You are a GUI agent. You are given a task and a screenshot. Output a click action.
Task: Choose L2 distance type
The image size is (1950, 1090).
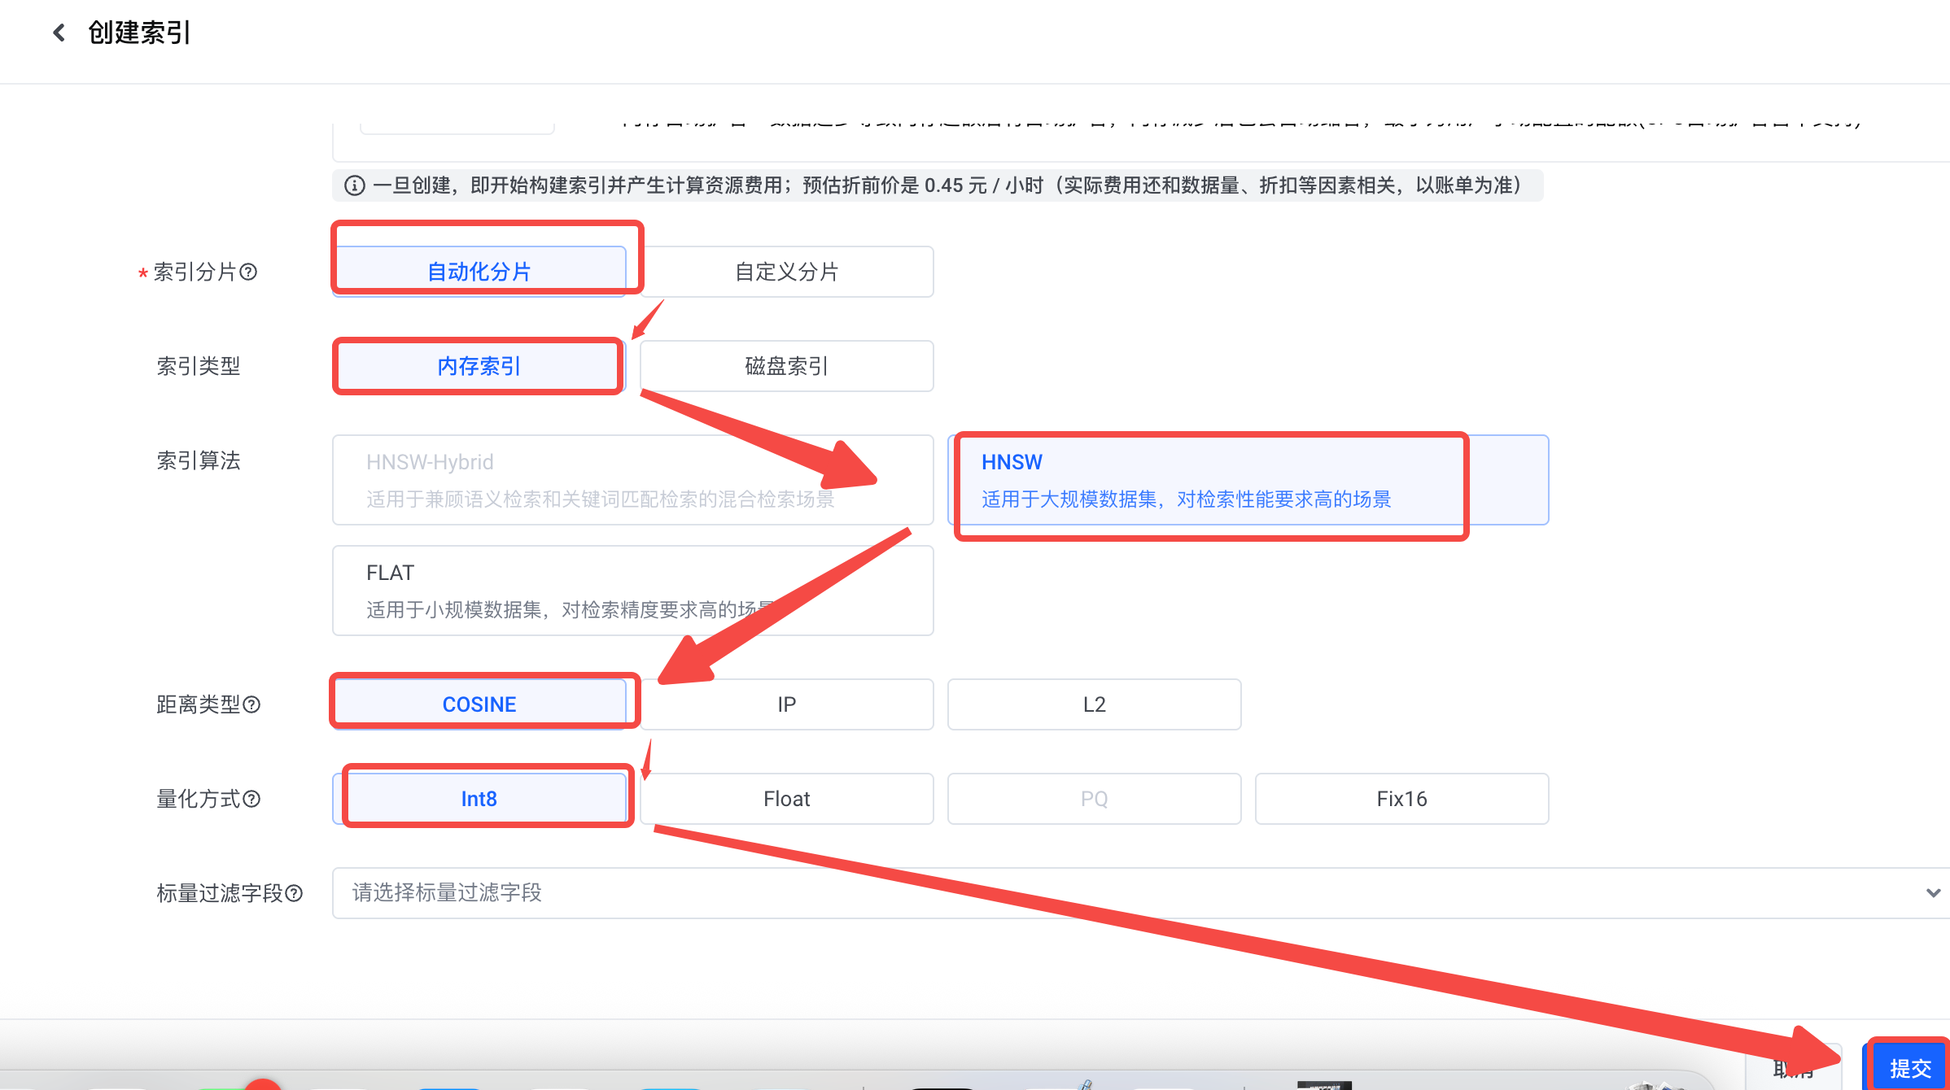pyautogui.click(x=1095, y=704)
